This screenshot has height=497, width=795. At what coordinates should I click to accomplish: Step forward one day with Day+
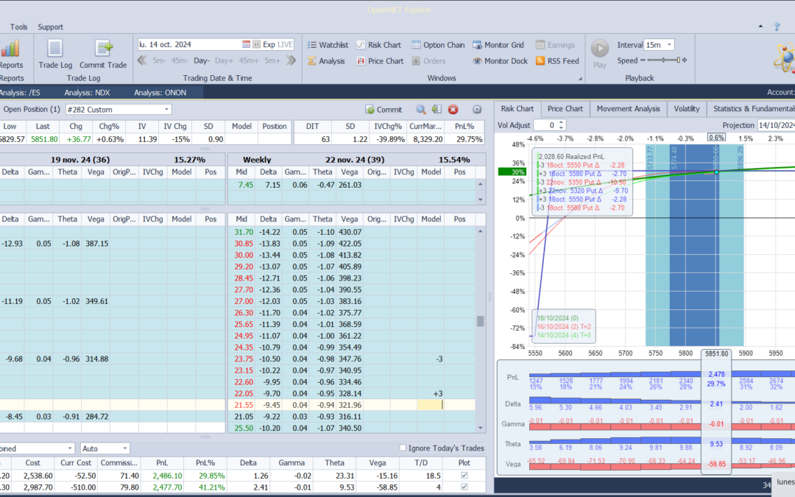[x=224, y=61]
